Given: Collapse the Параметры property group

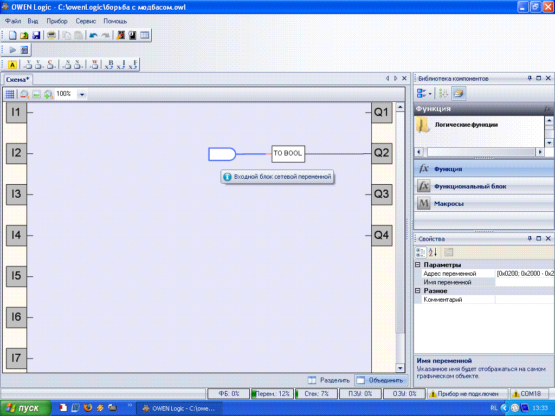Looking at the screenshot, I should [x=418, y=265].
